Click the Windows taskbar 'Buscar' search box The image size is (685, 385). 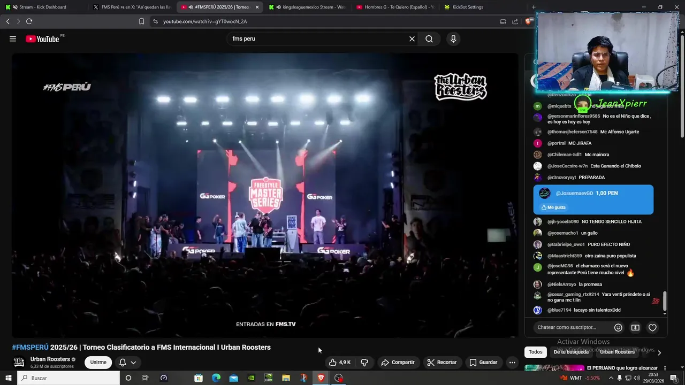[x=68, y=378]
